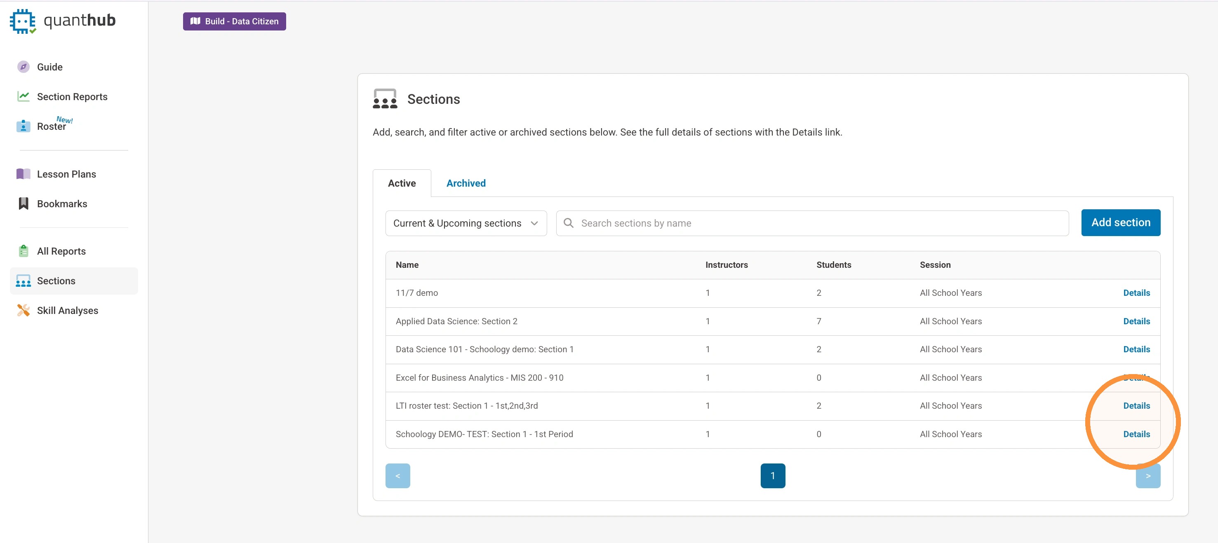1218x543 pixels.
Task: Go to next page arrow button
Action: tap(1148, 476)
